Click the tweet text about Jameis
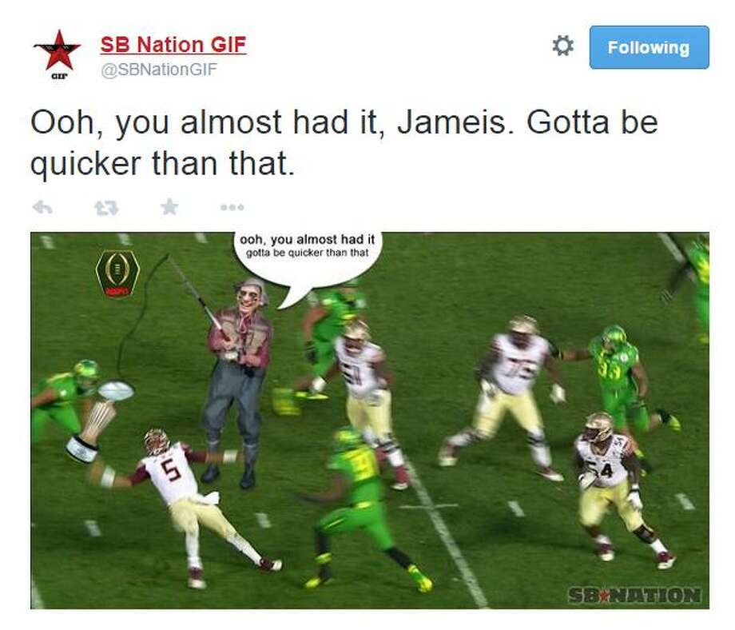 (x=344, y=142)
